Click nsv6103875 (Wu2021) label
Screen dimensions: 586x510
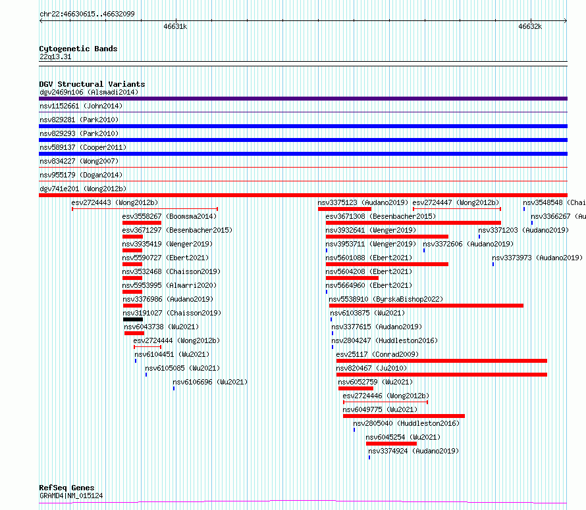(367, 313)
